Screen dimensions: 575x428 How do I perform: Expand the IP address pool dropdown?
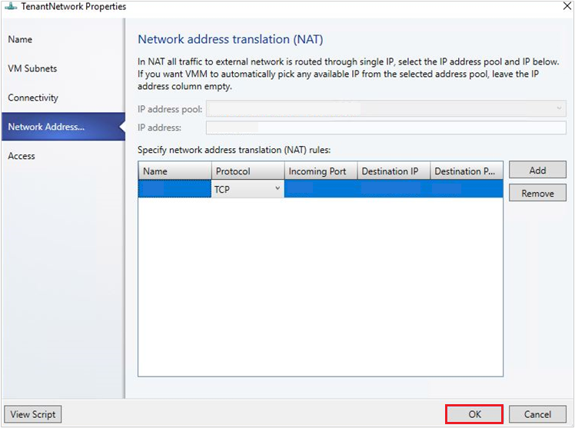point(386,108)
